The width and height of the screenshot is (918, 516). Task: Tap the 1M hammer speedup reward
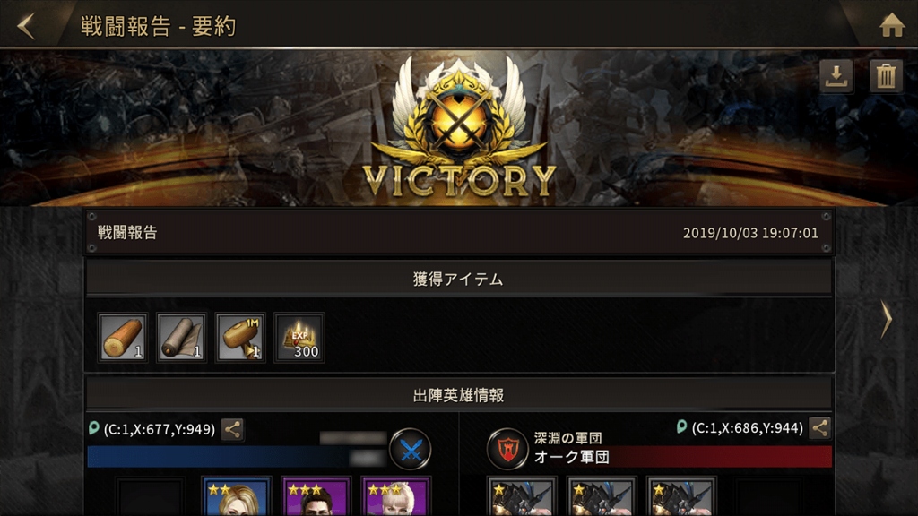(240, 338)
